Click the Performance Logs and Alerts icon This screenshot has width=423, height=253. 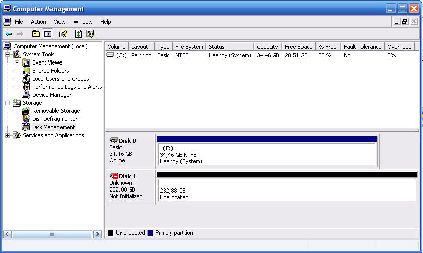tap(26, 87)
